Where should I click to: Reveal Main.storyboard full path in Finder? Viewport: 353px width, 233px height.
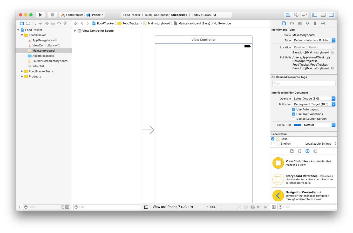(332, 68)
